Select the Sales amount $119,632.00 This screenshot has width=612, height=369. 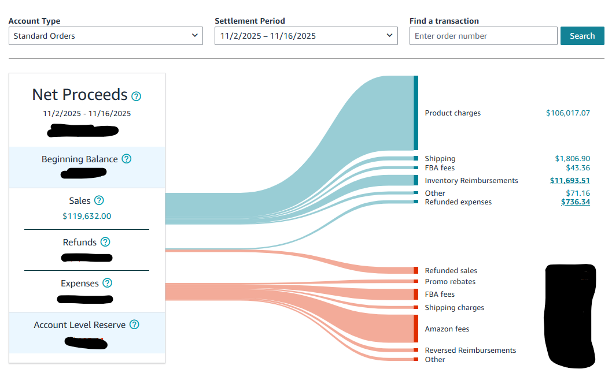[87, 216]
